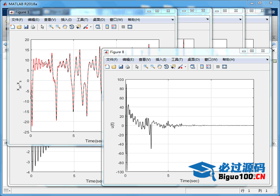Click Link Plot icon in Figure 1
This screenshot has height=196, width=280.
click(98, 27)
